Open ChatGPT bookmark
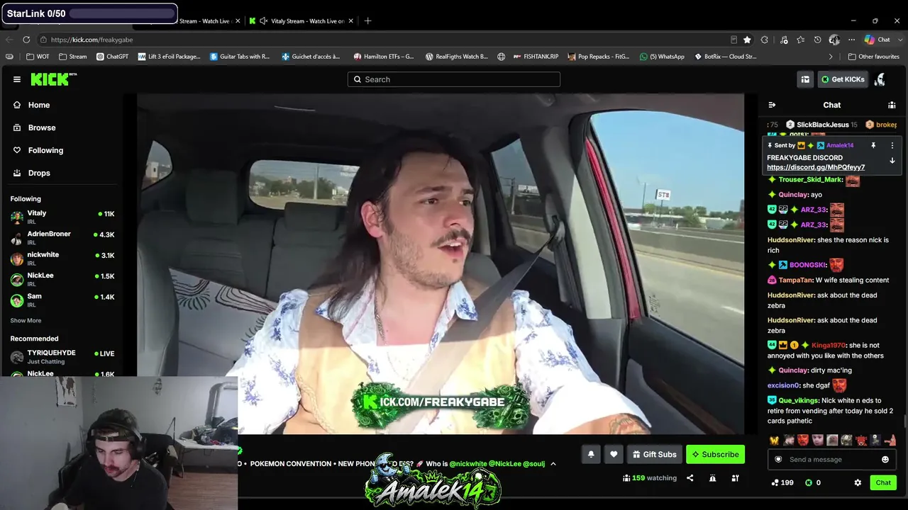 (x=112, y=57)
